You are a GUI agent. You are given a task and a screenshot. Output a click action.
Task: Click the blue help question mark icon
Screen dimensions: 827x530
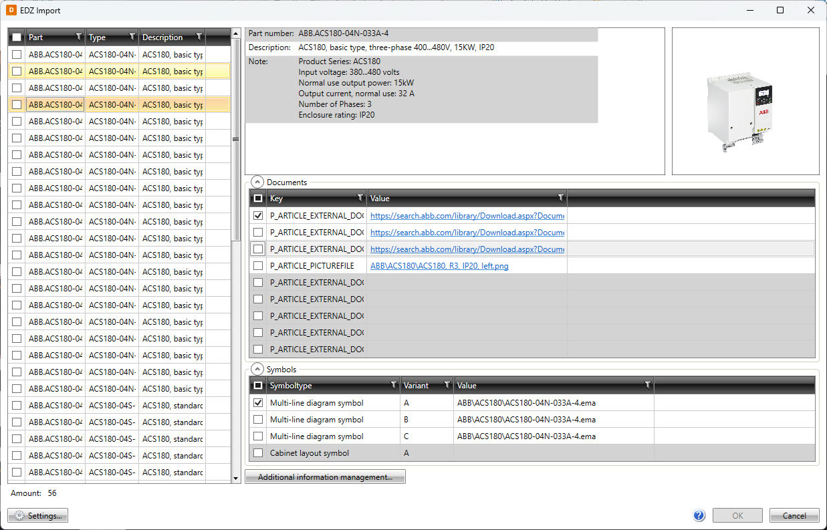coord(699,515)
